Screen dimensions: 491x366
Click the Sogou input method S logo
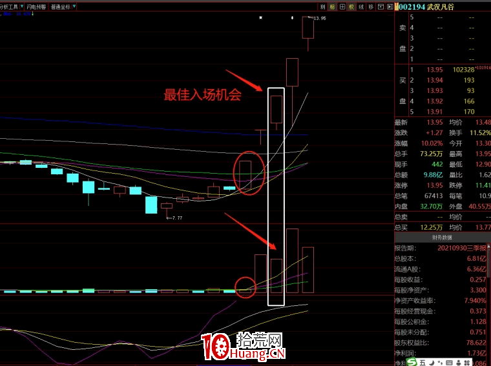click(412, 362)
